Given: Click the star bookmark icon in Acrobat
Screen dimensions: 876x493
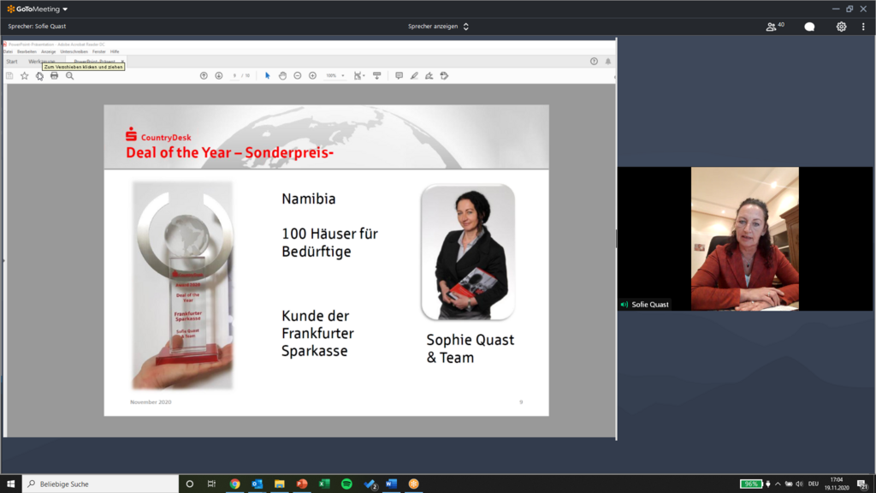Looking at the screenshot, I should point(24,75).
